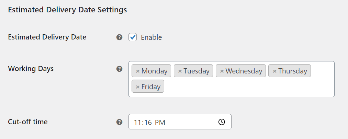Open help tooltip for Working Days
The height and width of the screenshot is (139, 348).
pyautogui.click(x=120, y=69)
